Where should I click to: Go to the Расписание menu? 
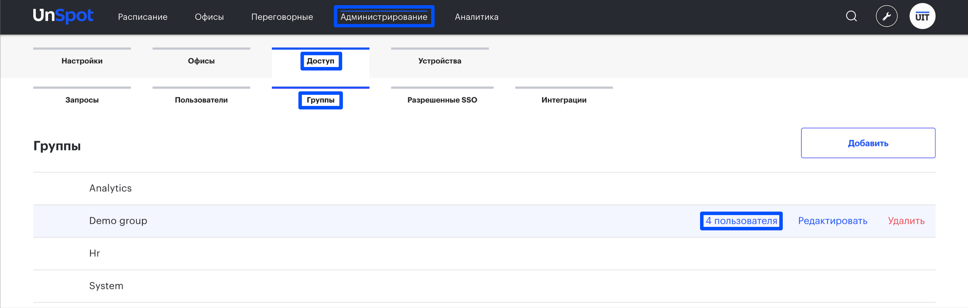142,17
